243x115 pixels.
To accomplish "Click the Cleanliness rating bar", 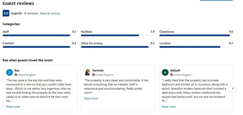I will (x=196, y=35).
